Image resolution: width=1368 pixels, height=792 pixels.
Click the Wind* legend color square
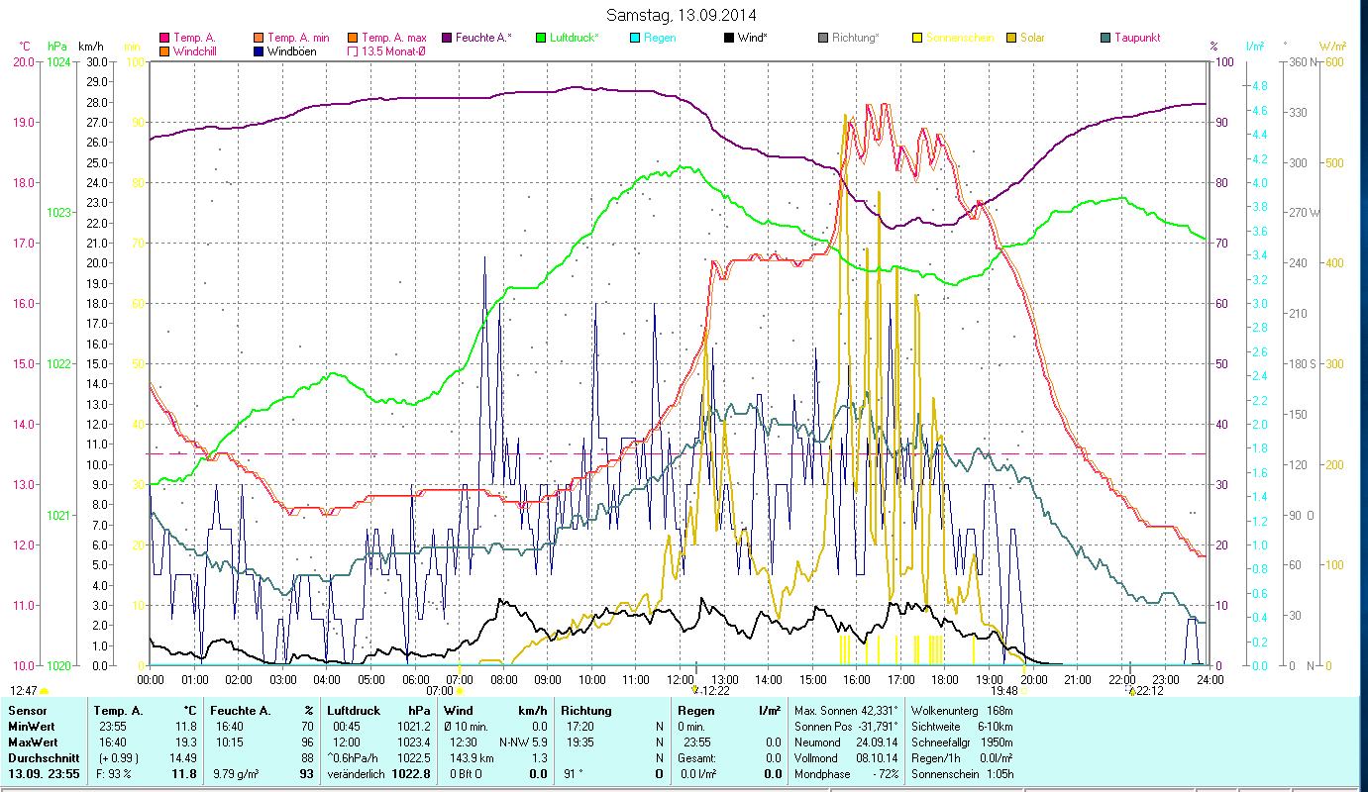(x=728, y=38)
